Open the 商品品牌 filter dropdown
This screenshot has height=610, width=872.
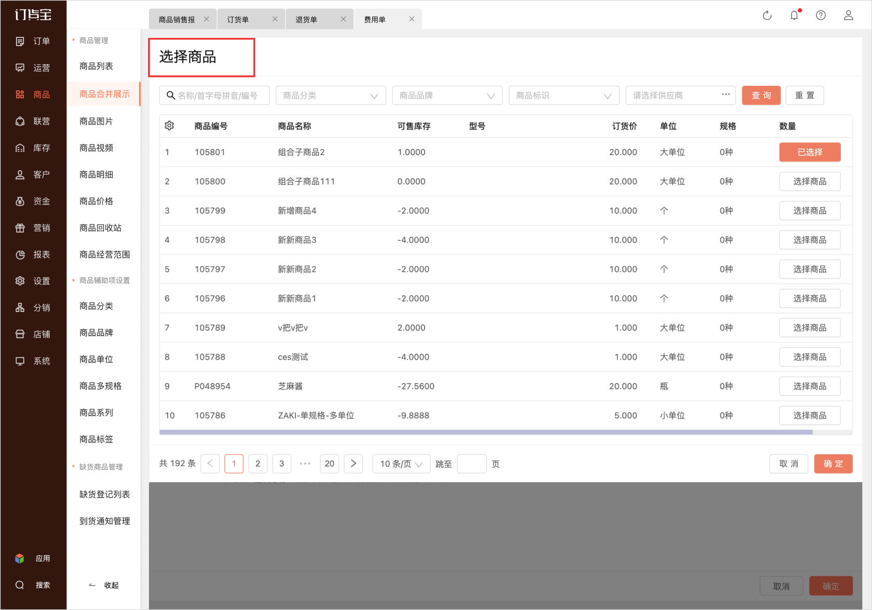447,96
